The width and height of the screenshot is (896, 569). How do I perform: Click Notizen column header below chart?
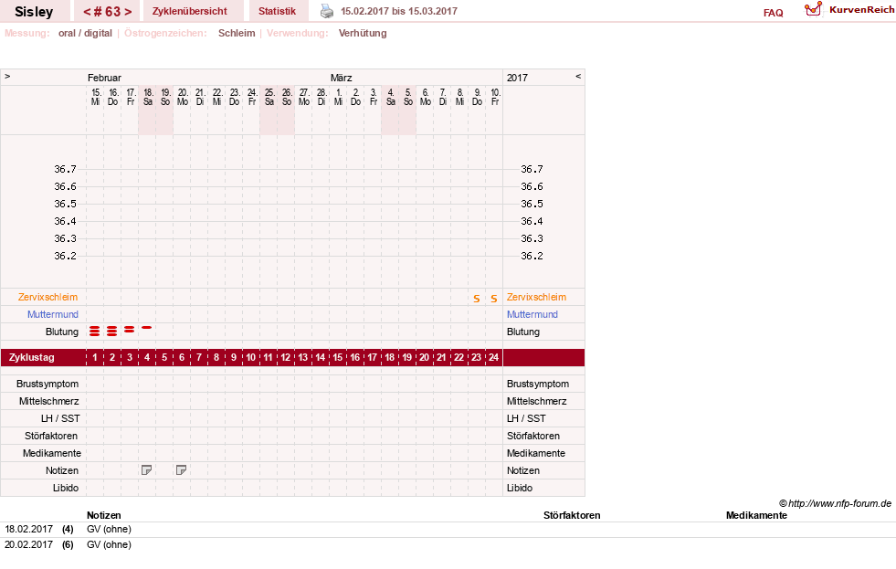pos(103,515)
